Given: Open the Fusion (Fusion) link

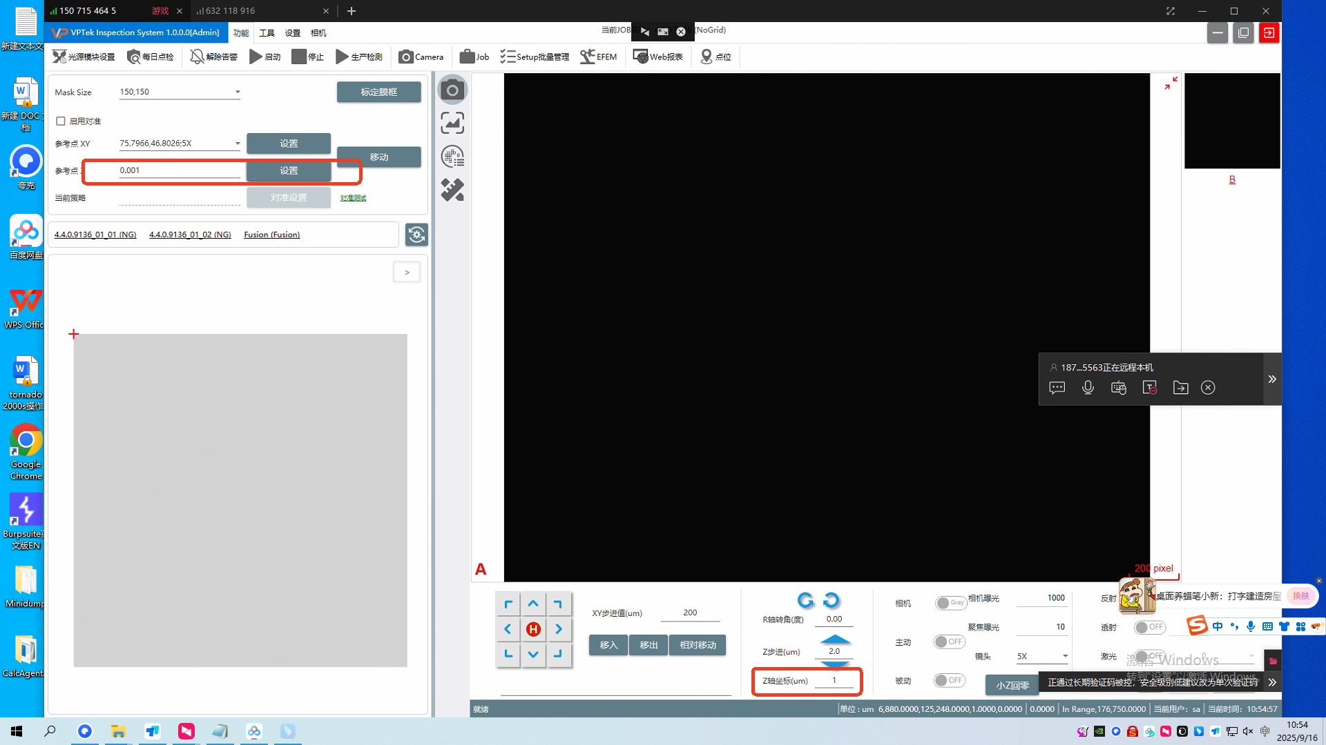Looking at the screenshot, I should (x=271, y=235).
